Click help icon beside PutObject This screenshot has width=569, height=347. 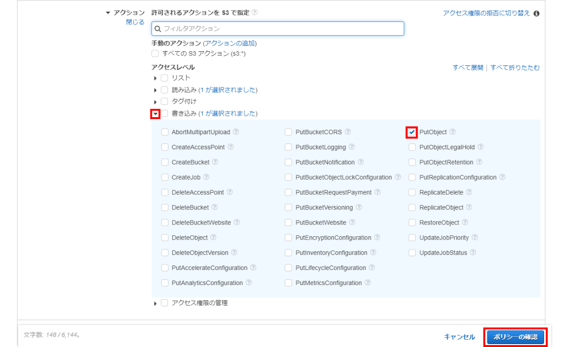[x=453, y=132]
